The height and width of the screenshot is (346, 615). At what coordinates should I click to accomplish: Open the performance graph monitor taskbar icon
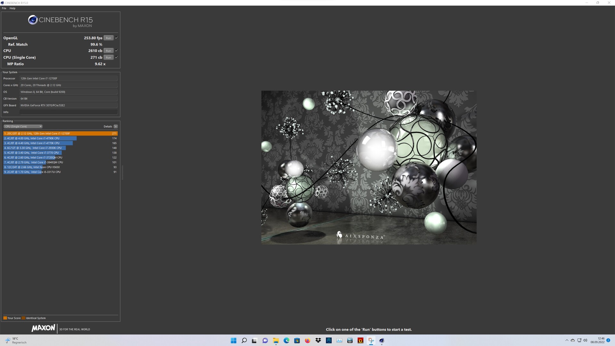pos(339,341)
